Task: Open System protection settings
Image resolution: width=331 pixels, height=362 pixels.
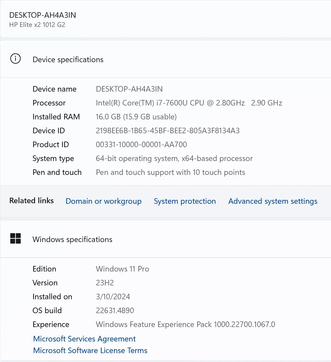Action: [x=185, y=201]
